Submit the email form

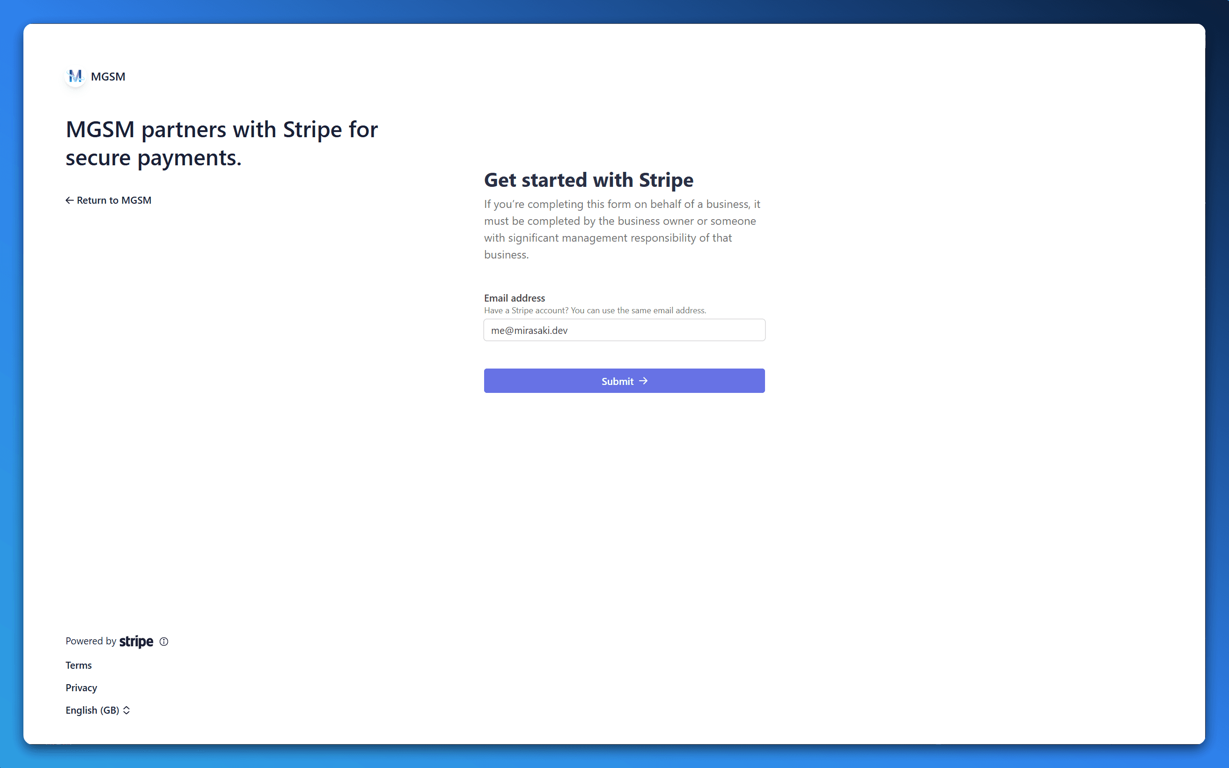tap(624, 381)
